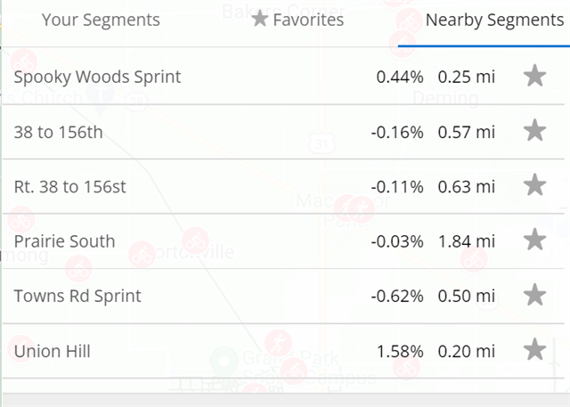Open the 38 to 156th segment

283,132
